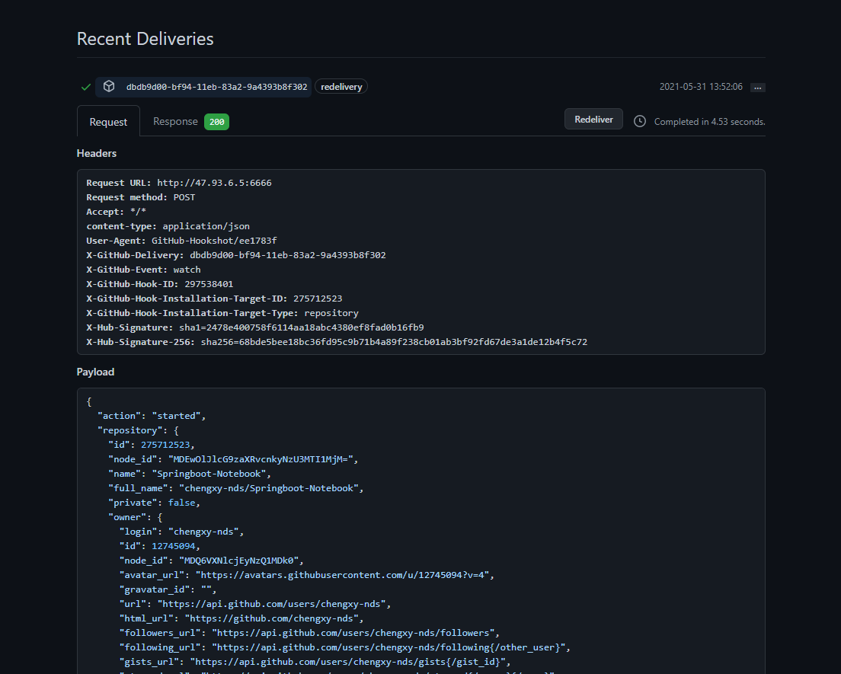Click the green success checkmark icon
The height and width of the screenshot is (674, 841).
[x=86, y=87]
